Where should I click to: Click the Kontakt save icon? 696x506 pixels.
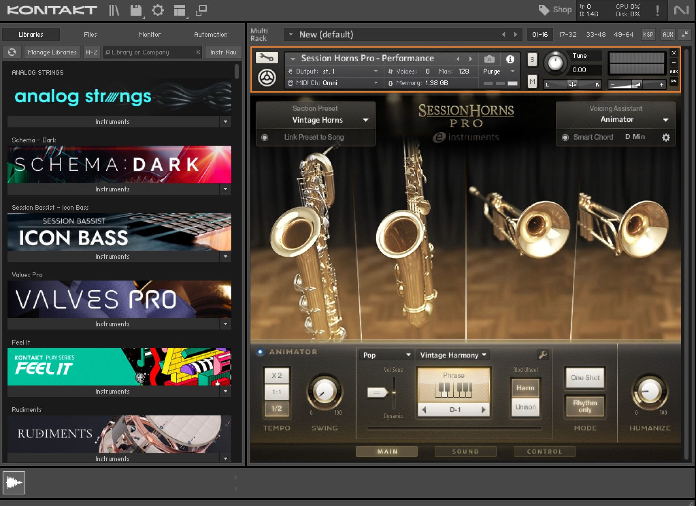click(x=136, y=10)
